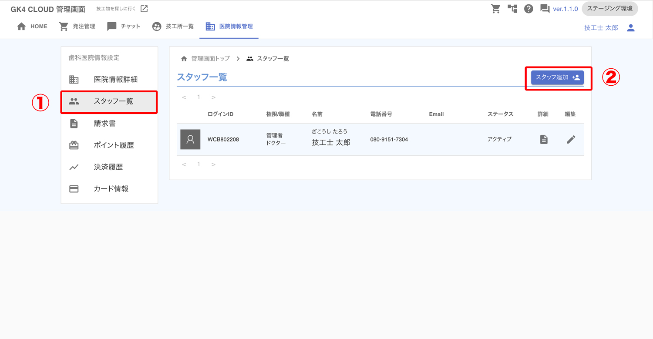Open the help question mark icon
The image size is (653, 339).
point(528,9)
